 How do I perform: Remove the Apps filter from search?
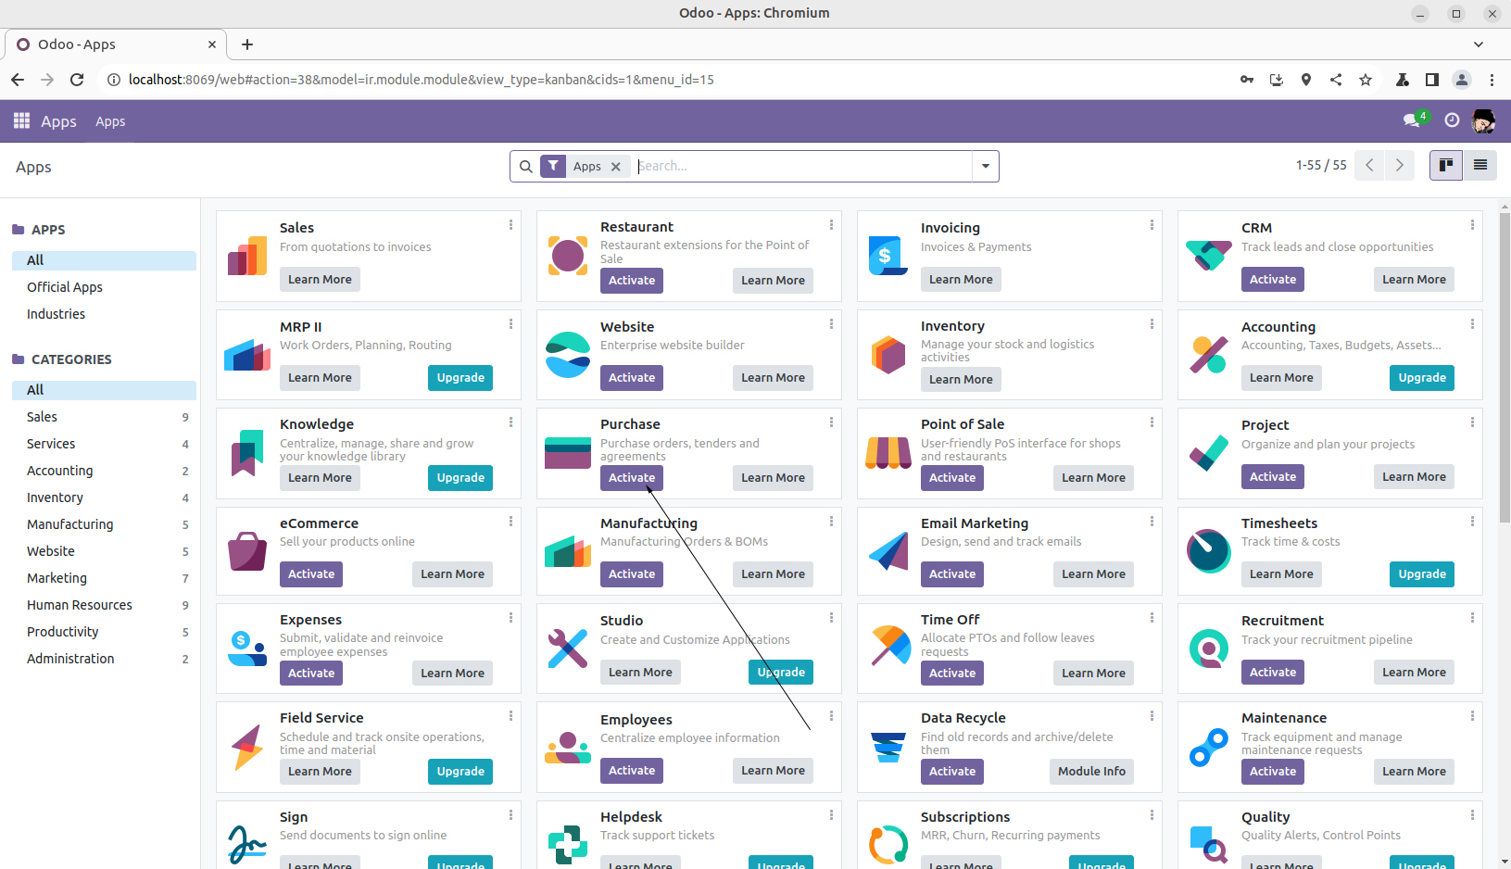[x=616, y=167]
